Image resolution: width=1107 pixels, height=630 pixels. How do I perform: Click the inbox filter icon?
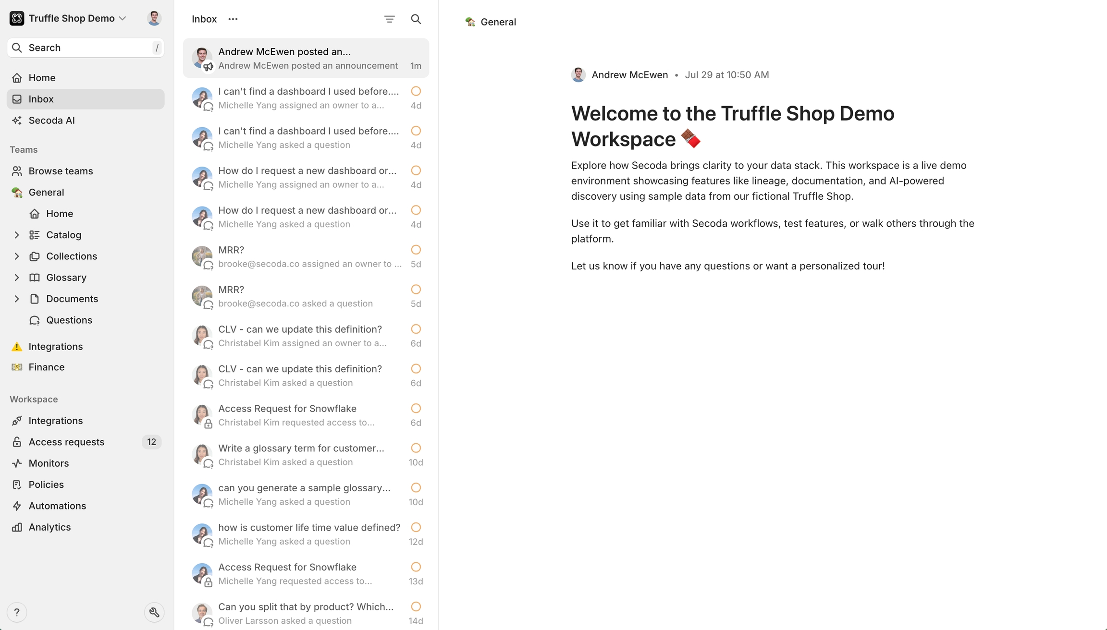pyautogui.click(x=389, y=19)
